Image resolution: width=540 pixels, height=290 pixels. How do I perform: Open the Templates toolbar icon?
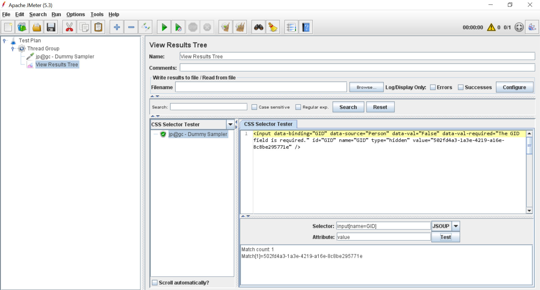[22, 27]
